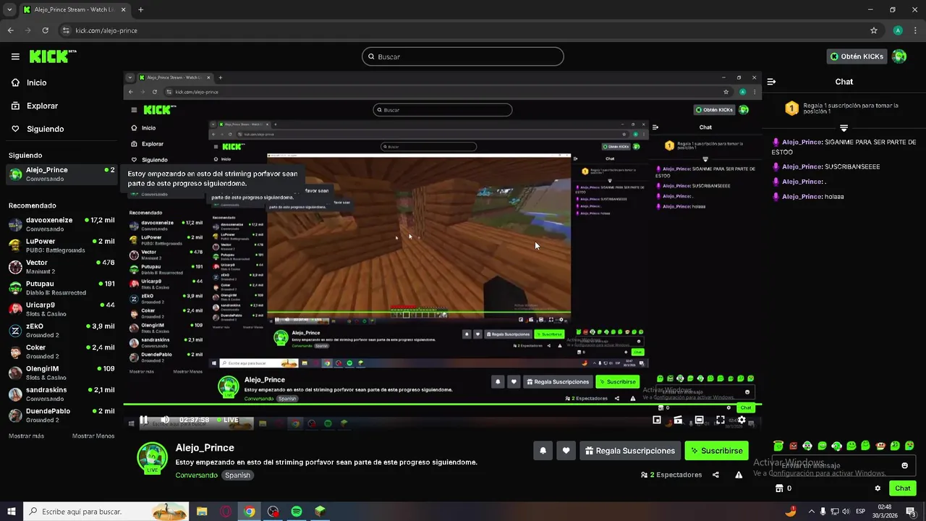
Task: Open zEKO channel in sidebar
Action: pyautogui.click(x=61, y=331)
